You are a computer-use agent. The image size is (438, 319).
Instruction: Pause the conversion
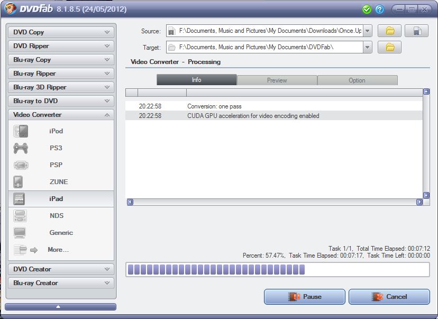coord(305,297)
